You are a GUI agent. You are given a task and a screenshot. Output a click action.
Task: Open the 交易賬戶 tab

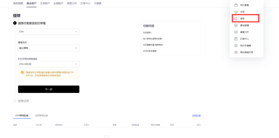45,3
